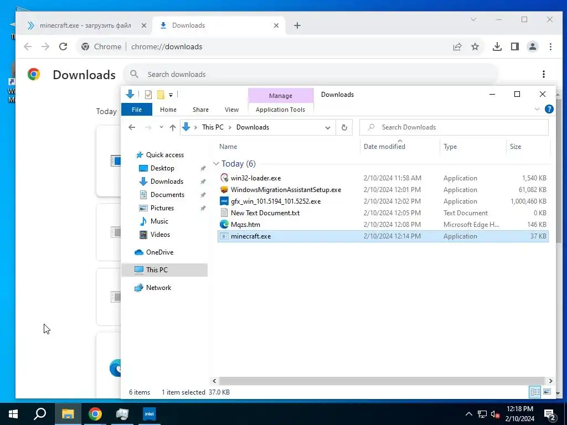Switch to minecraft.exe browser tab

[85, 25]
